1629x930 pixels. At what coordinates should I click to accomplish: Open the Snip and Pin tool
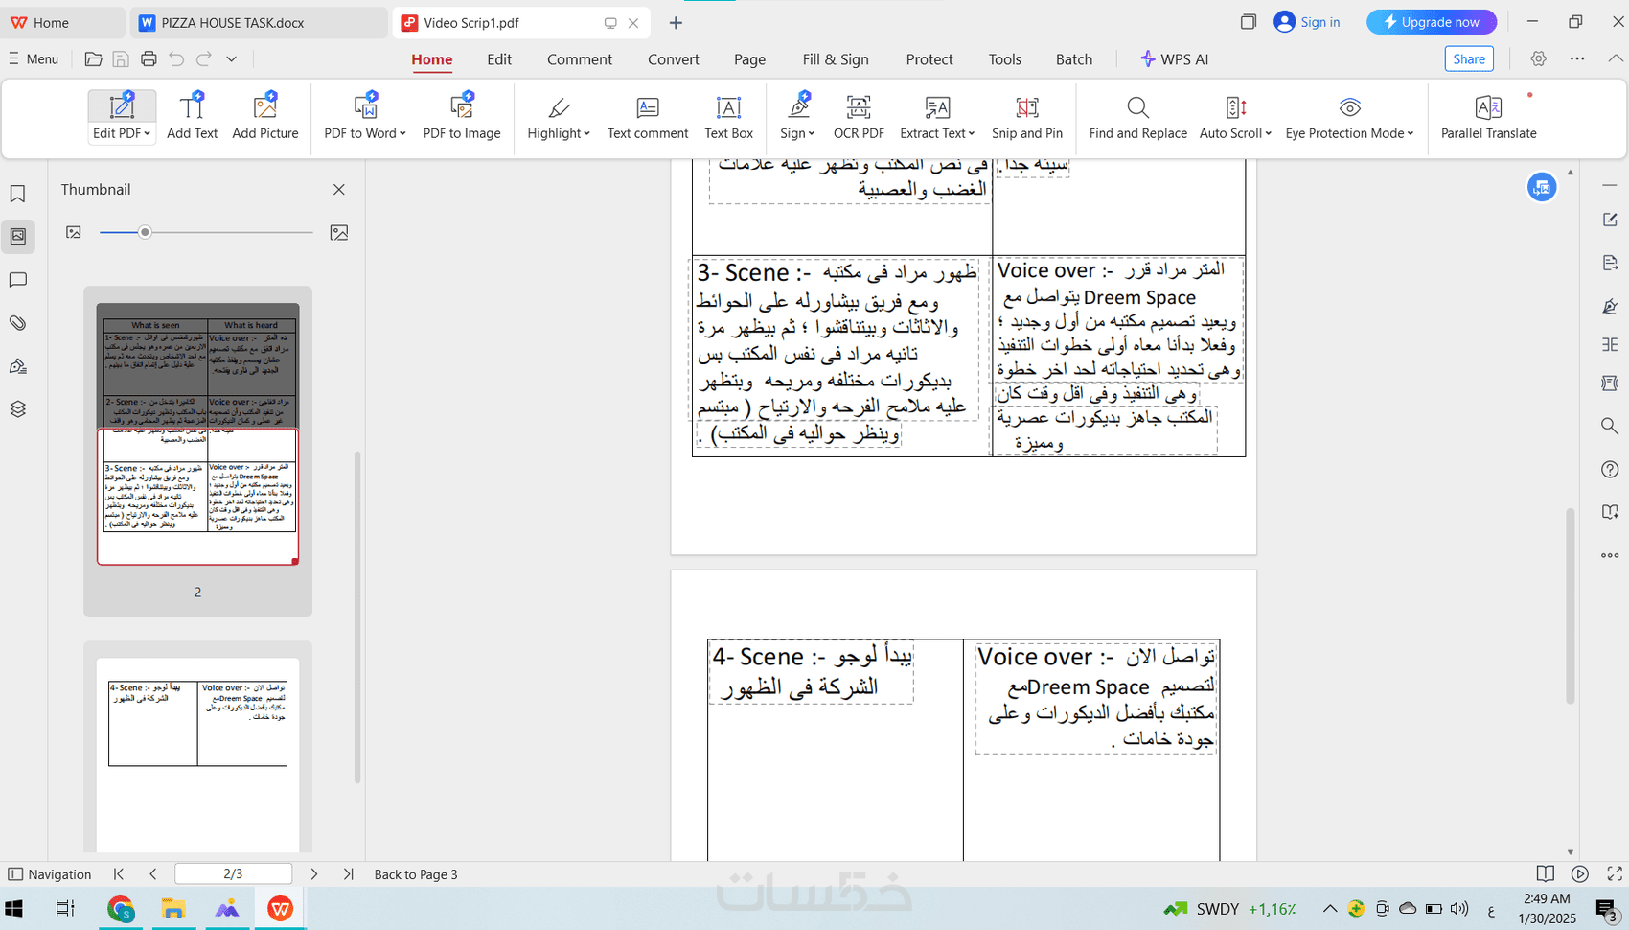click(x=1027, y=117)
